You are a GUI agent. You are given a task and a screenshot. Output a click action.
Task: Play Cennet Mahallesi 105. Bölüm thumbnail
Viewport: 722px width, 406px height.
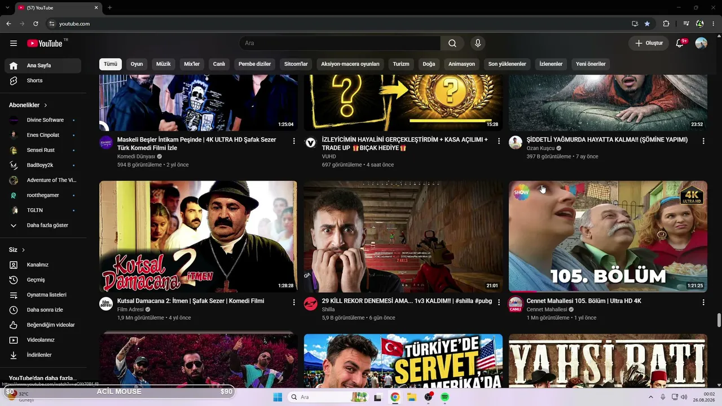607,236
